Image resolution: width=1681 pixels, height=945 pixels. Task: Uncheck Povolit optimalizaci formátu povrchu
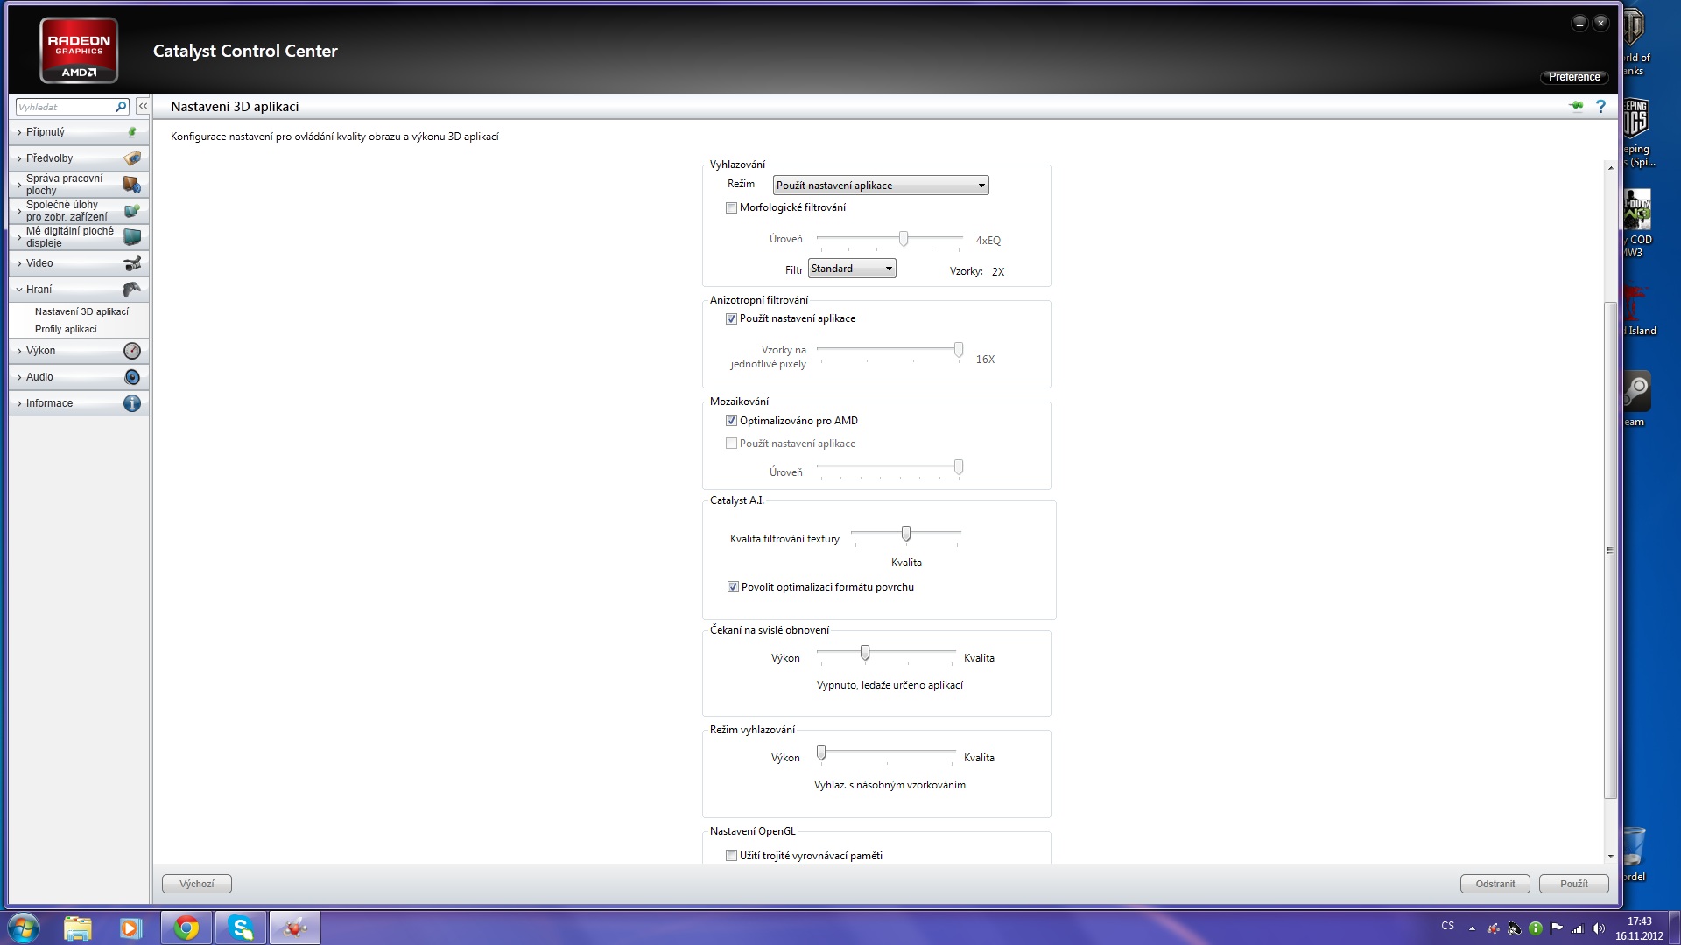tap(733, 587)
